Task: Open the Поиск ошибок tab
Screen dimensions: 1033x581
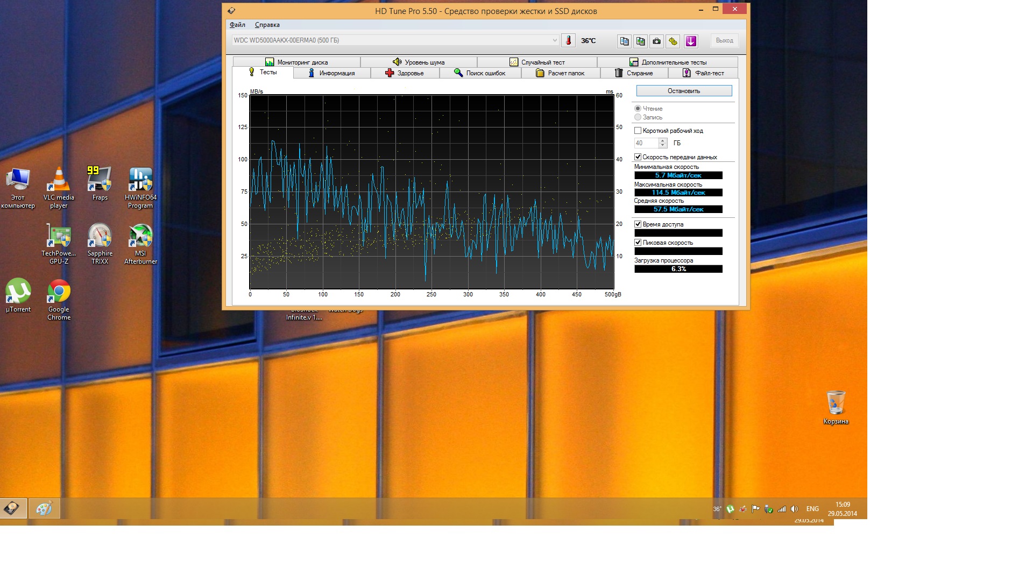Action: click(480, 73)
